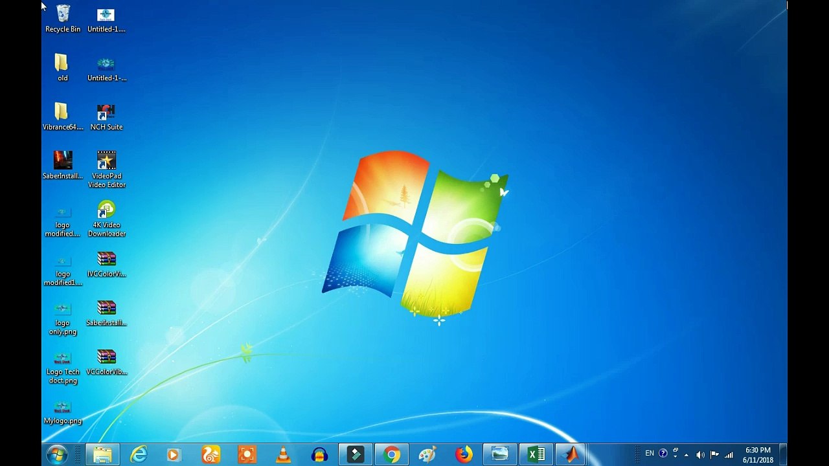Open Filmora video editor from the taskbar

(355, 455)
